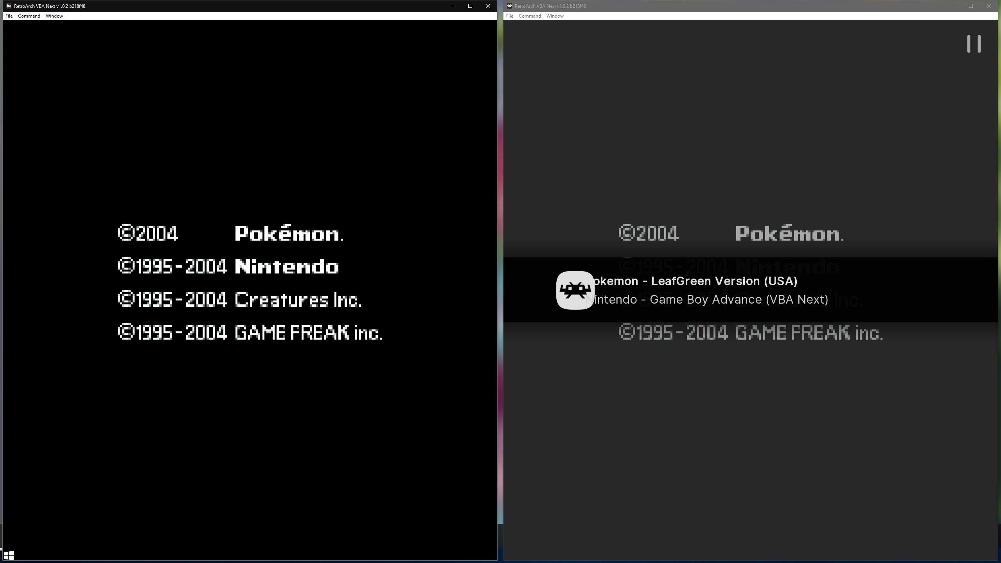Click the pause indicator in right window
This screenshot has height=563, width=1001.
pos(974,44)
